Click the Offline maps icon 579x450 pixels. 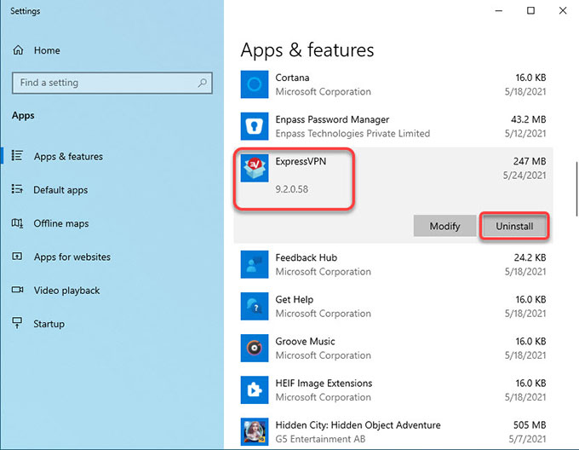(17, 223)
